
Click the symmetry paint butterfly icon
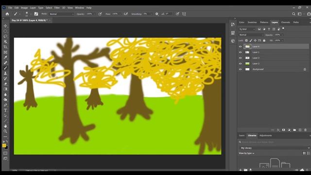184,14
